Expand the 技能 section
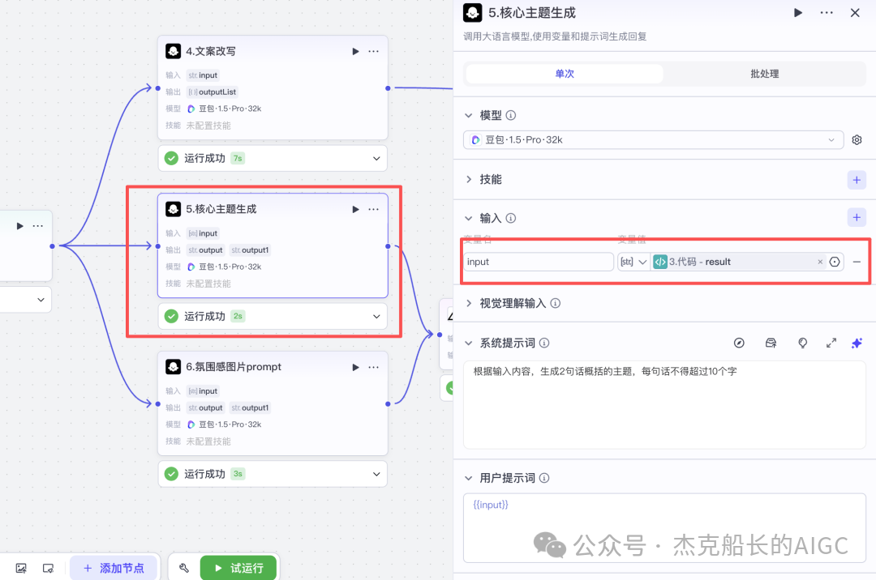Screen dimensions: 876x580 (469, 180)
